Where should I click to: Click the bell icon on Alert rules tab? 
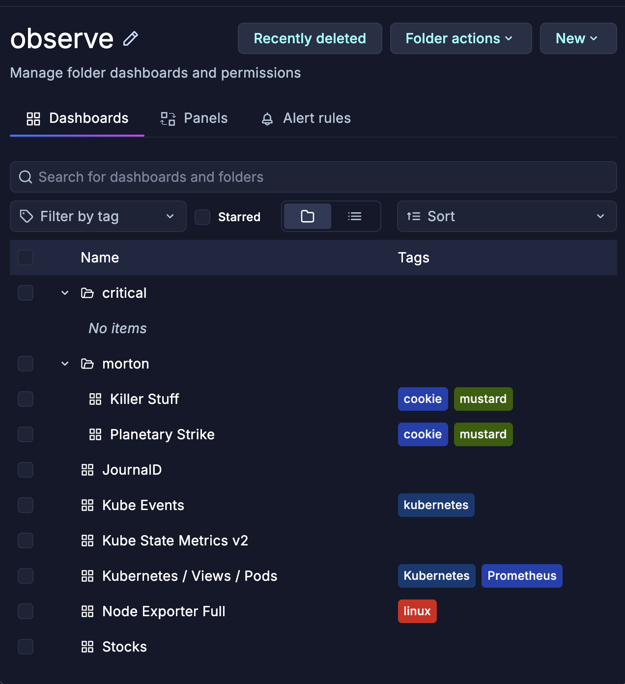click(x=267, y=119)
